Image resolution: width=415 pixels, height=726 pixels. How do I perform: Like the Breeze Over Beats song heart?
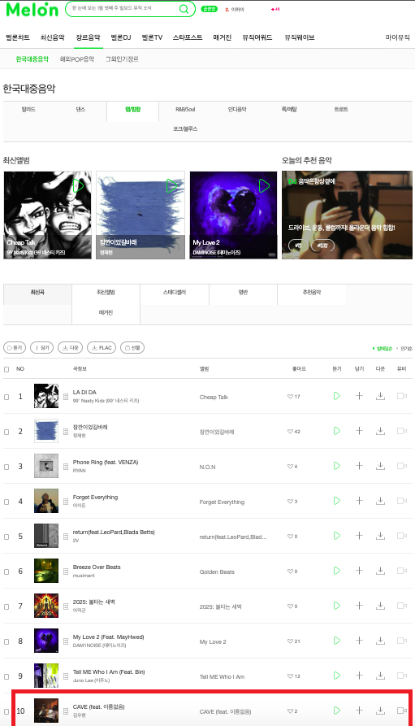tap(290, 572)
